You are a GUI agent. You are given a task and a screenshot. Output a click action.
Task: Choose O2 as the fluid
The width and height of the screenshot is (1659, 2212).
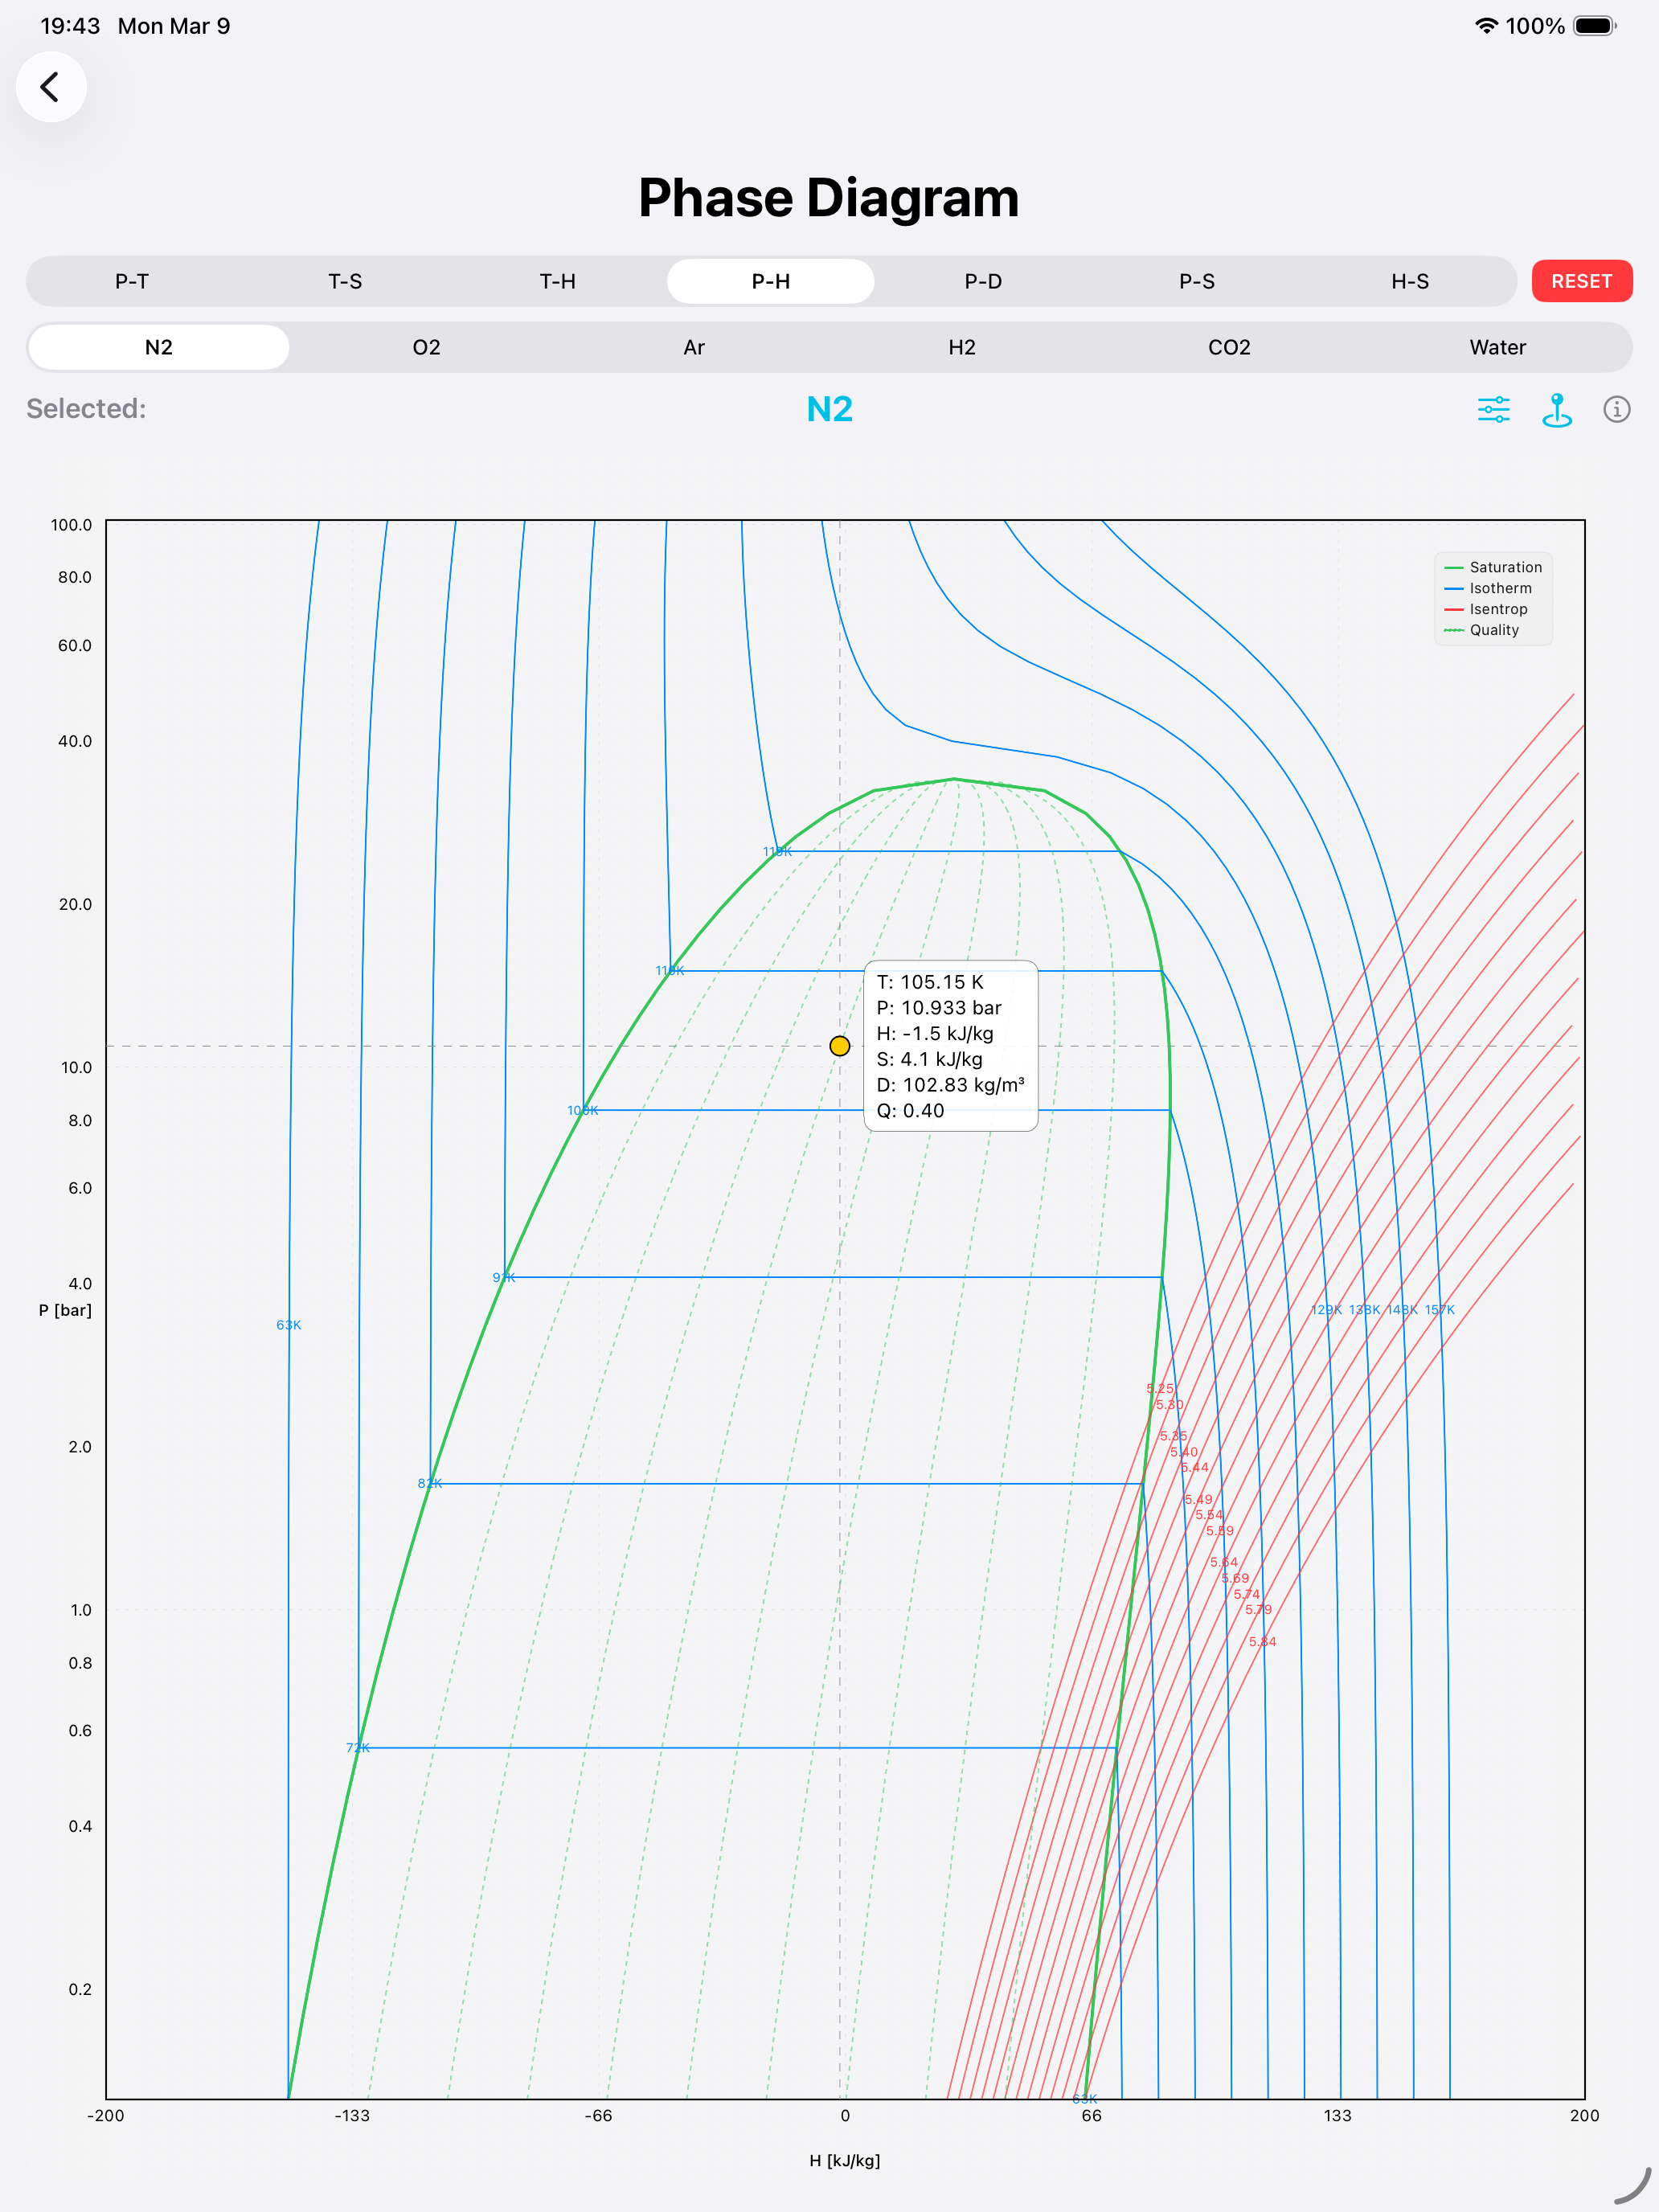pos(426,347)
